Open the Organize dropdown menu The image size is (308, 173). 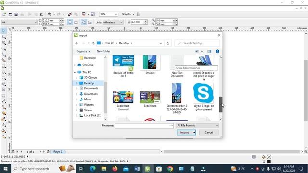click(83, 51)
